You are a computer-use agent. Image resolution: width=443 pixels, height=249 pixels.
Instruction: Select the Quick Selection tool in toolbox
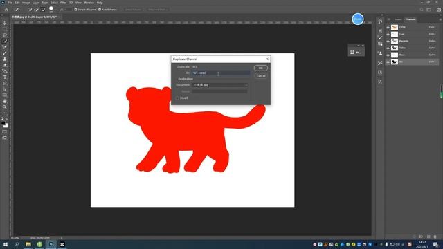point(5,41)
